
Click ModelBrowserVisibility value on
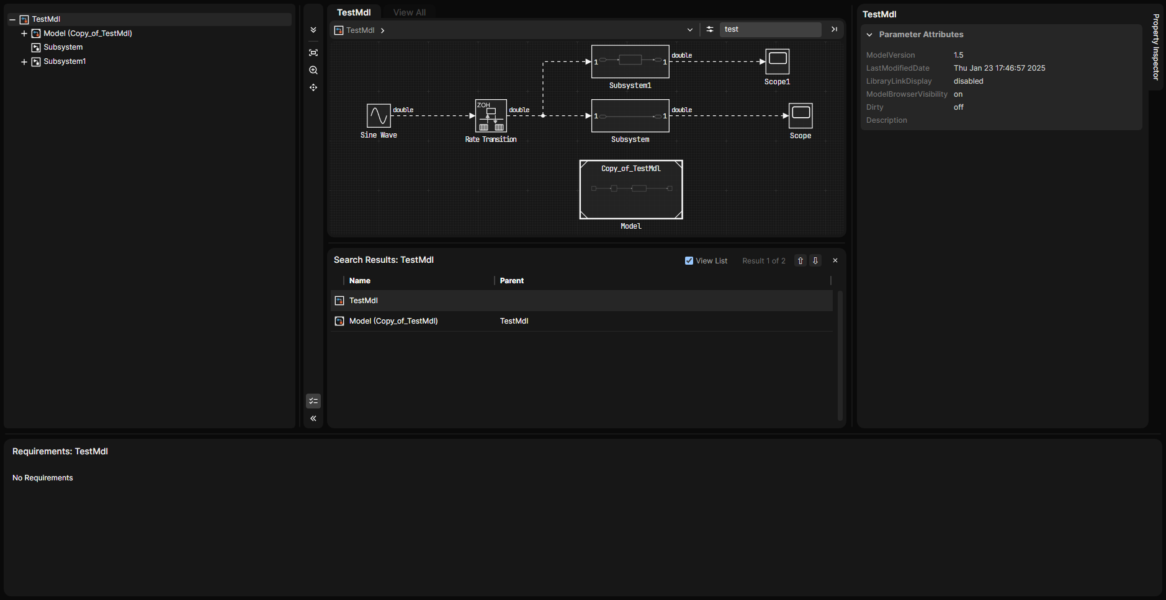coord(958,94)
